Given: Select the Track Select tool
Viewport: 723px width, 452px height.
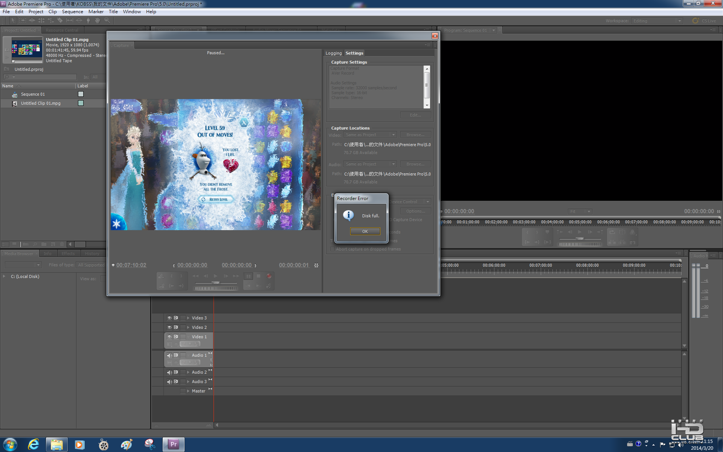Looking at the screenshot, I should point(22,20).
